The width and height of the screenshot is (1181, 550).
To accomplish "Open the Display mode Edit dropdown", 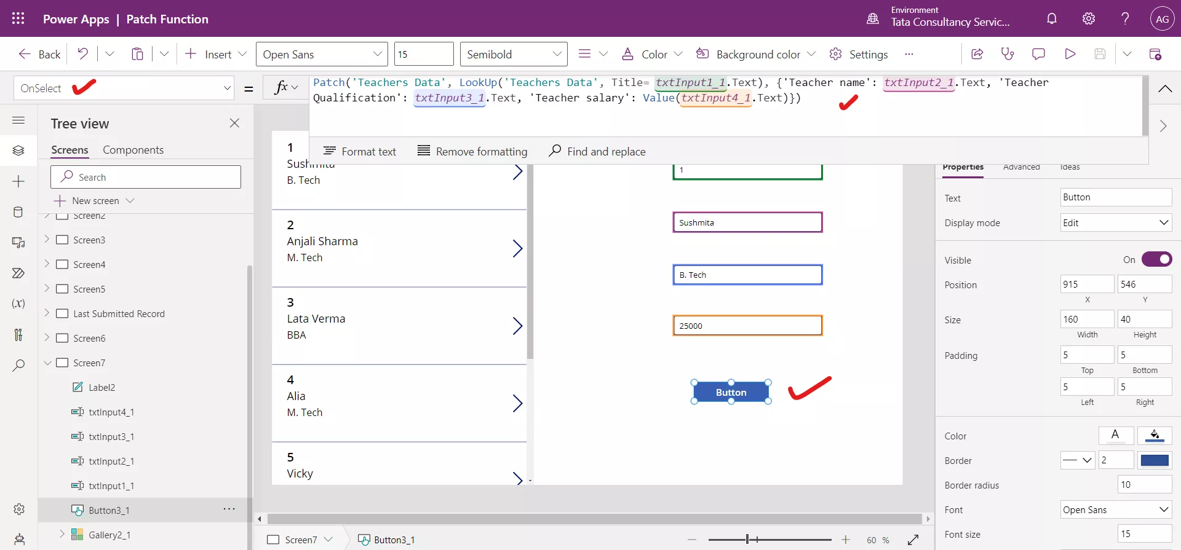I will (x=1116, y=222).
